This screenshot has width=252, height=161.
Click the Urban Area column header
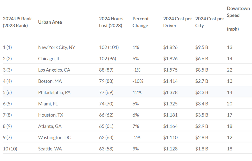50,22
